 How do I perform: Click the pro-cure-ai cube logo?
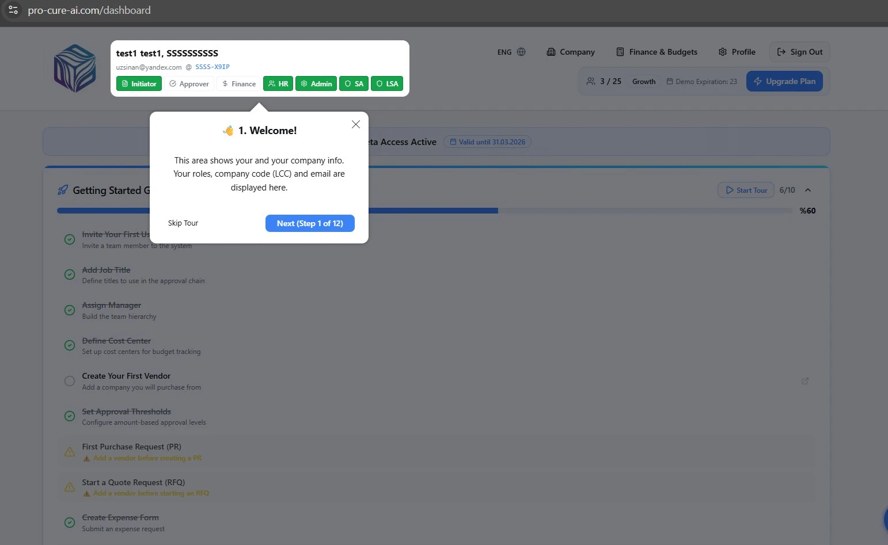[75, 68]
